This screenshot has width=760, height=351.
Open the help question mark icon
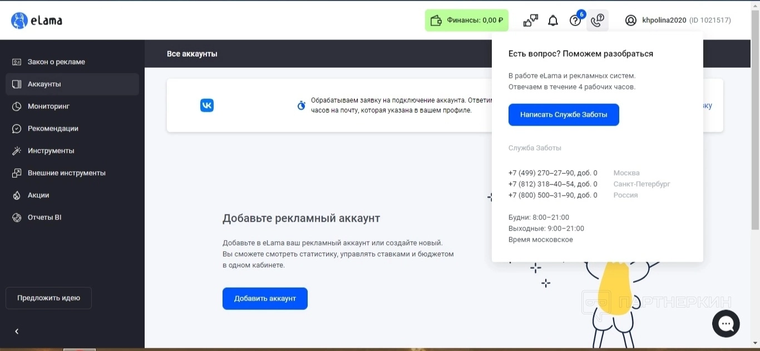(x=575, y=21)
